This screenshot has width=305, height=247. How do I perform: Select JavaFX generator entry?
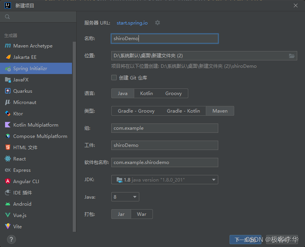click(36, 79)
